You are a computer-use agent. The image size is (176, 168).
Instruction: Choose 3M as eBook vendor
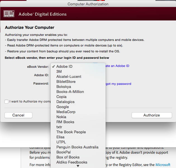(x=59, y=72)
